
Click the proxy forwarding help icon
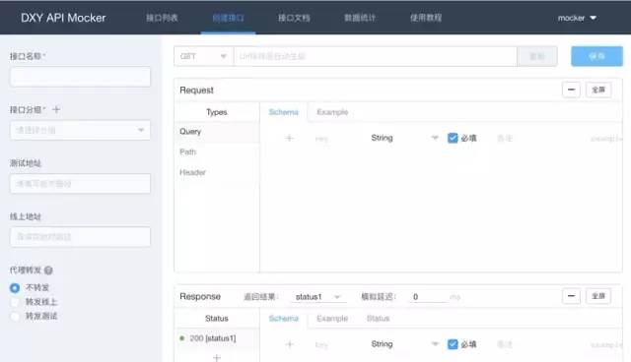click(x=48, y=271)
